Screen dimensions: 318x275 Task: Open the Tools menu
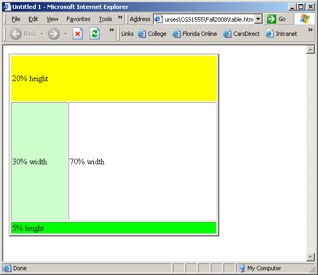[x=105, y=19]
